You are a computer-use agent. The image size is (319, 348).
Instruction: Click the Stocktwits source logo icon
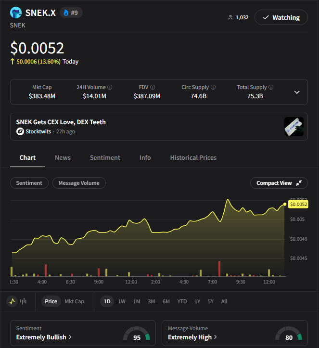[x=20, y=131]
